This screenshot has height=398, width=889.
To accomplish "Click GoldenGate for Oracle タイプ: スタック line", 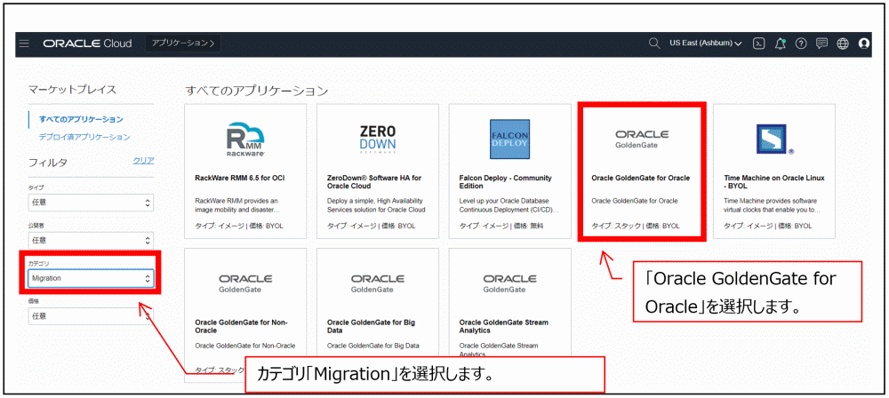I will [x=635, y=226].
